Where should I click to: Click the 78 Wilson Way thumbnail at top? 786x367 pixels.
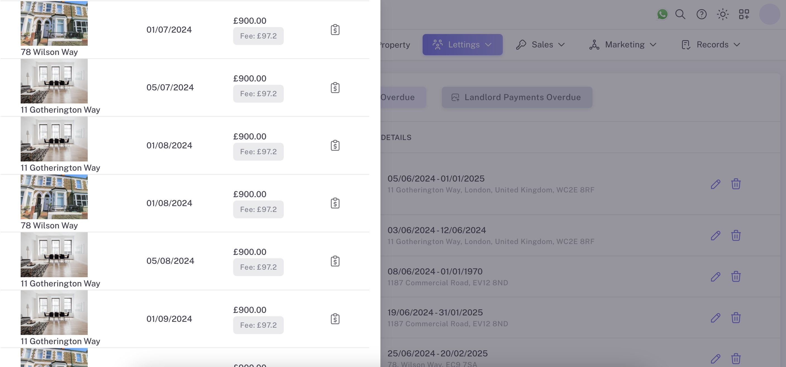[54, 23]
